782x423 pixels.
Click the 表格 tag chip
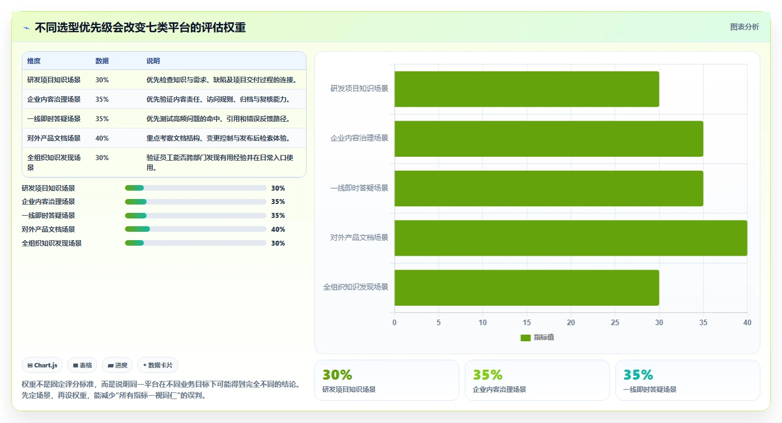coord(82,365)
